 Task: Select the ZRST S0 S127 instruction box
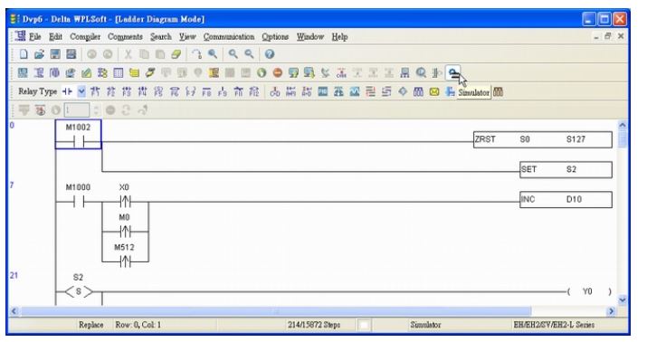tap(543, 139)
